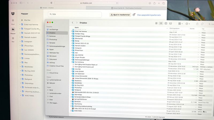Click the Safari share icon

[154, 3]
